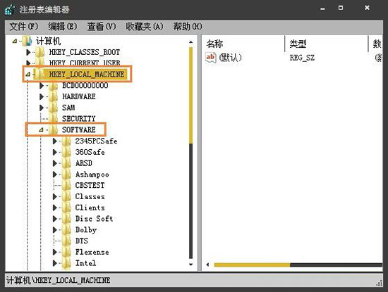The width and height of the screenshot is (388, 292).
Task: Expand the SAM key
Action: (42, 108)
